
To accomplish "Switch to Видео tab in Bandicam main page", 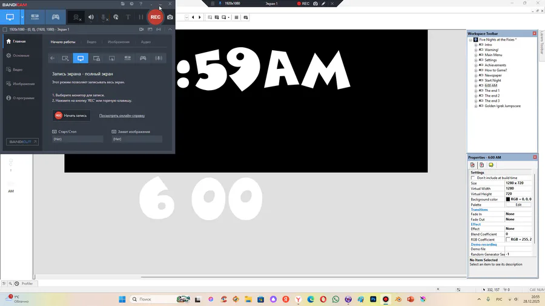I will coord(91,42).
